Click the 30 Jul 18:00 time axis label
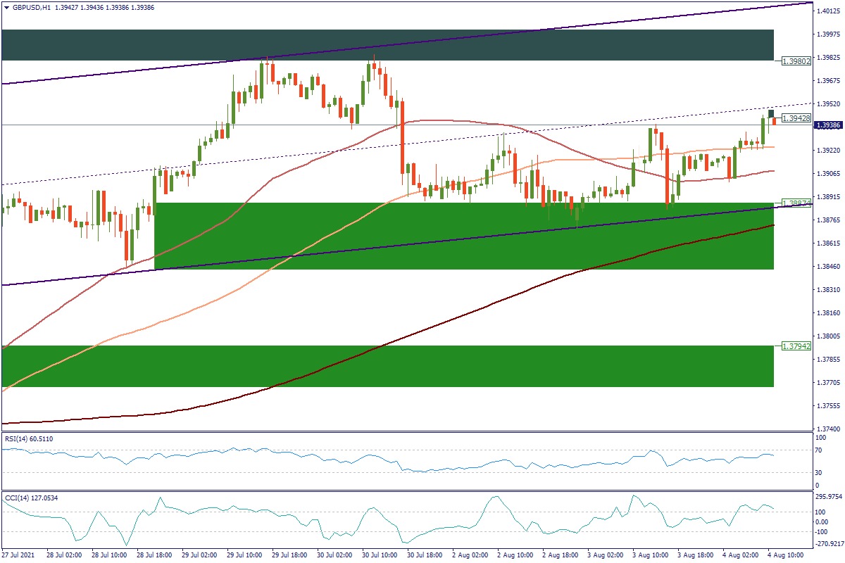 click(424, 555)
